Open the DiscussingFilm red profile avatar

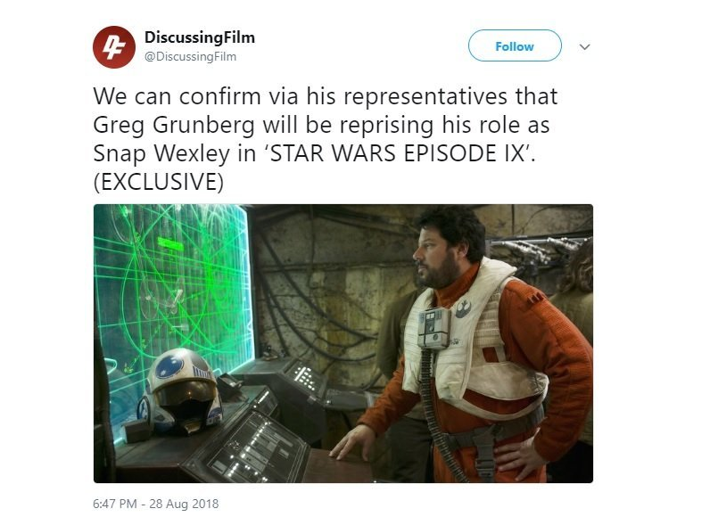point(113,47)
